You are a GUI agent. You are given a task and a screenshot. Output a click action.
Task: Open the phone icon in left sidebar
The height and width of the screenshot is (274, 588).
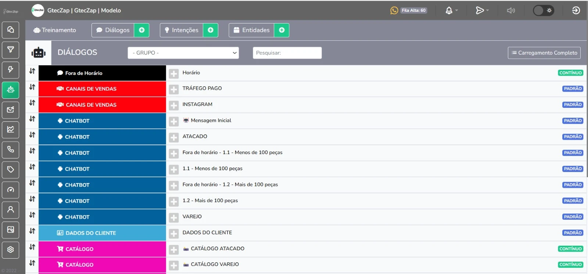[10, 150]
